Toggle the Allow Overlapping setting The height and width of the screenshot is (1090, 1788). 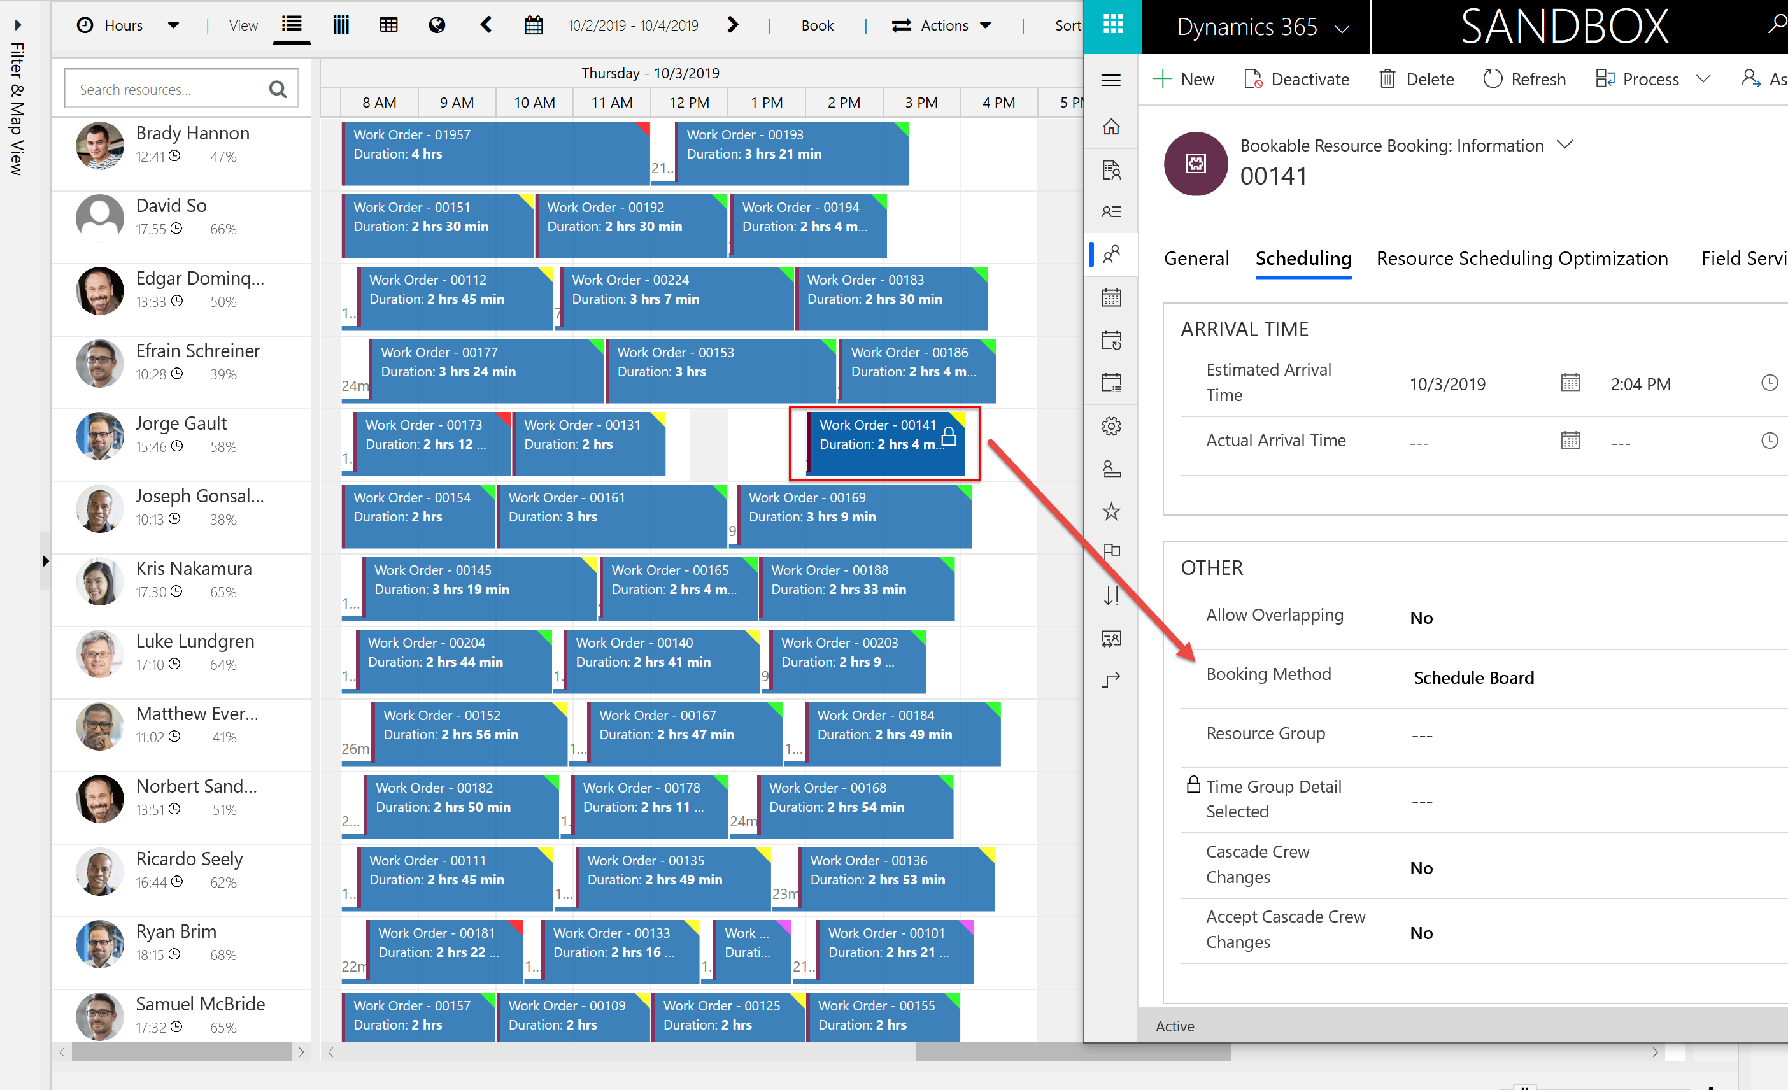point(1421,616)
